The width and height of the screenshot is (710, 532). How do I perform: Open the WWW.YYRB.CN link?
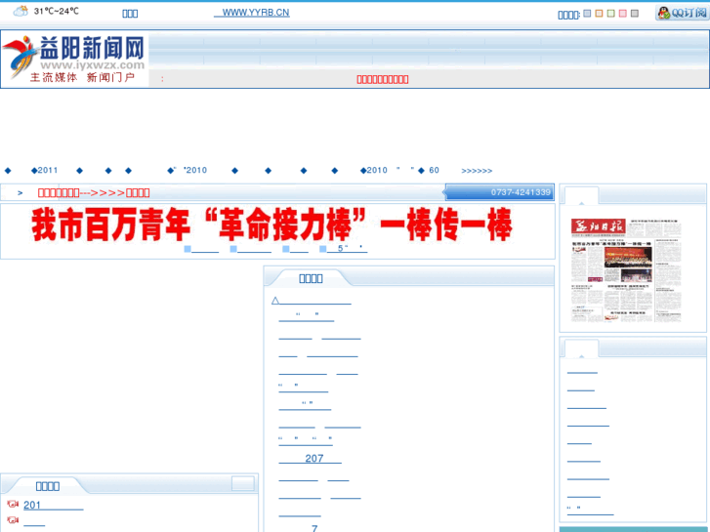(x=252, y=13)
